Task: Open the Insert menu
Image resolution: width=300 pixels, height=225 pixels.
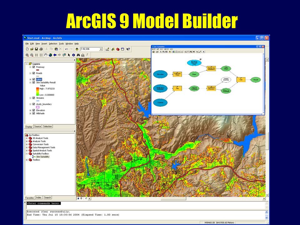Action: point(44,44)
